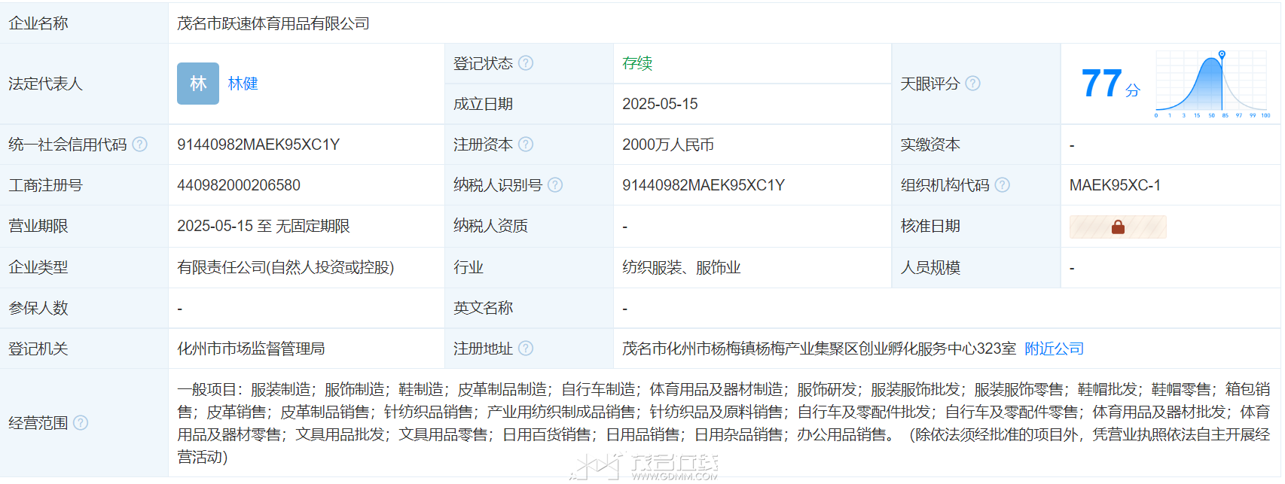
Task: Open the help tooltip for 统一社会信用代码
Action: click(140, 145)
